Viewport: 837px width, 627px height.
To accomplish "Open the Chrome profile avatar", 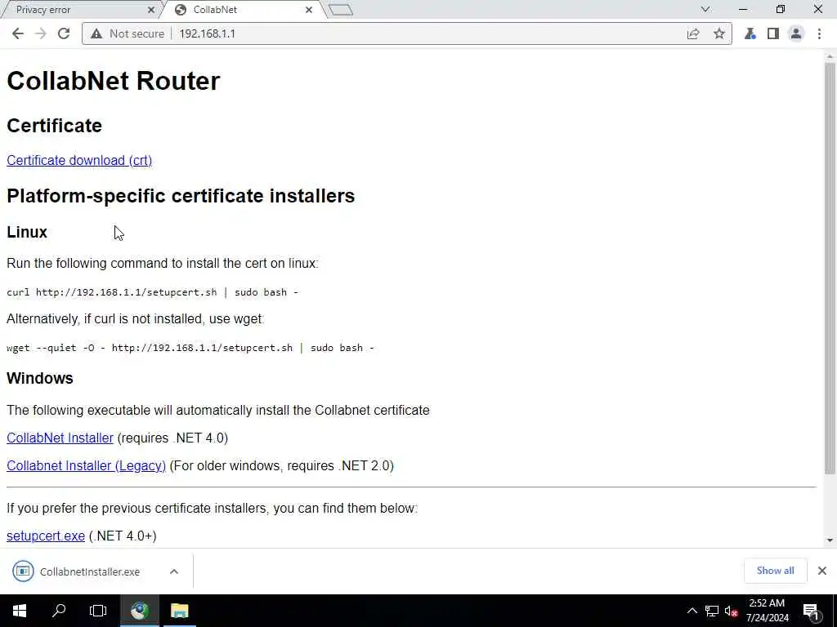I will pyautogui.click(x=796, y=33).
